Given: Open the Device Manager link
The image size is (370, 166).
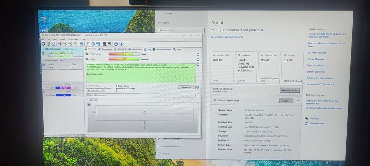Looking at the screenshot, I should pyautogui.click(x=316, y=59).
